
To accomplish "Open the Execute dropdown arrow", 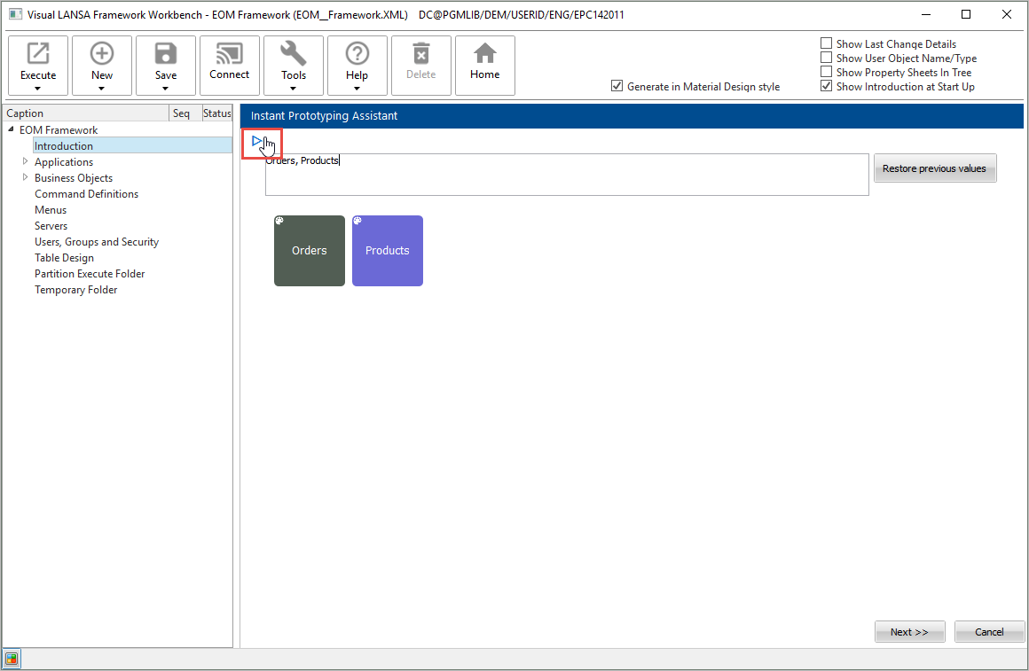I will [37, 89].
